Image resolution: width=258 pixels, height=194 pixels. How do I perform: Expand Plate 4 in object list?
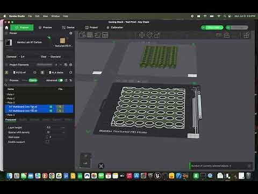click(6, 115)
